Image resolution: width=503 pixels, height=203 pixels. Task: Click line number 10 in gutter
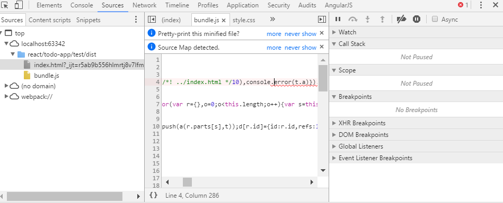coord(156,126)
